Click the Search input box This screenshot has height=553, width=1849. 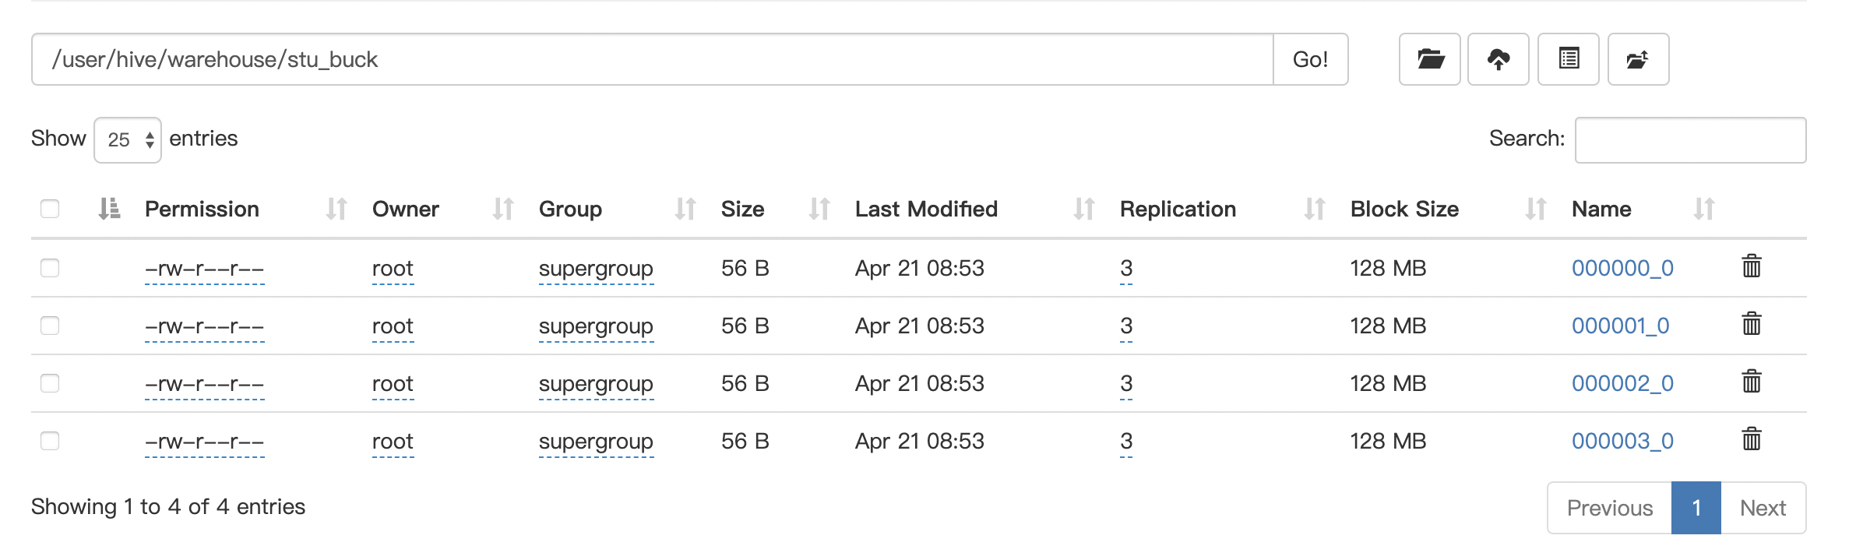pyautogui.click(x=1690, y=140)
